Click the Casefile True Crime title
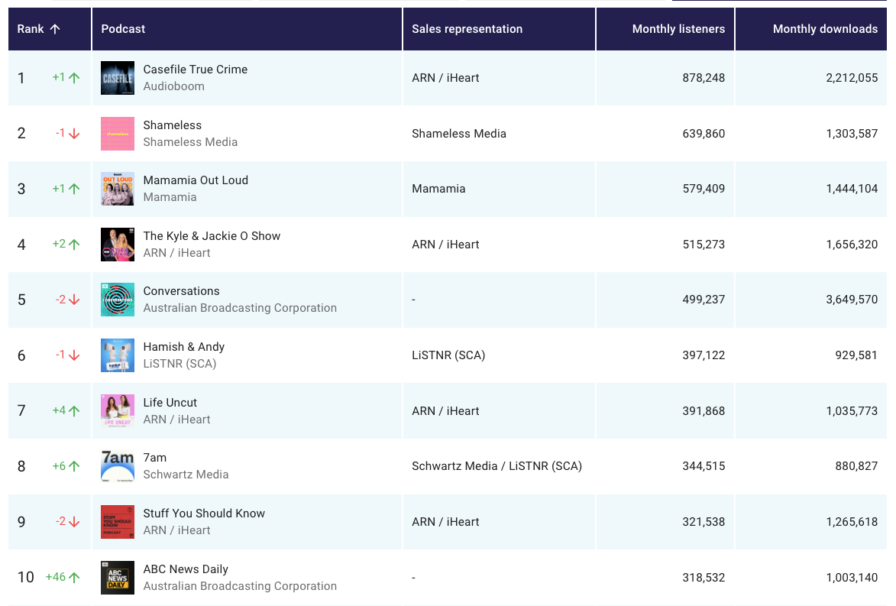Viewport: 896px width, 606px height. point(196,70)
